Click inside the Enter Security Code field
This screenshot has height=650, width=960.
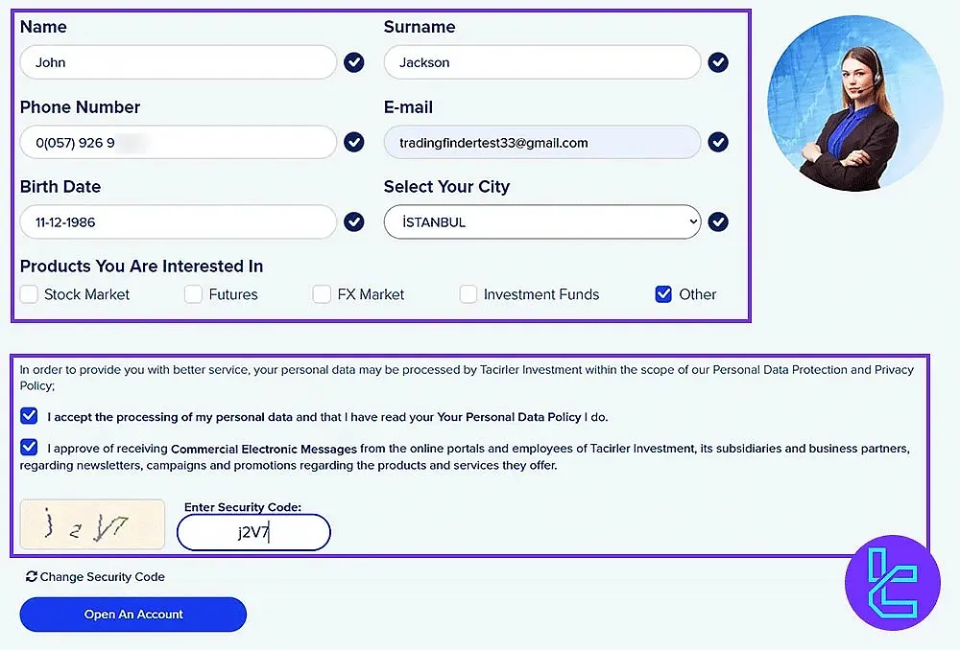(252, 532)
